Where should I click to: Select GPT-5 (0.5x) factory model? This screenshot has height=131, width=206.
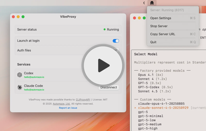click(x=149, y=83)
